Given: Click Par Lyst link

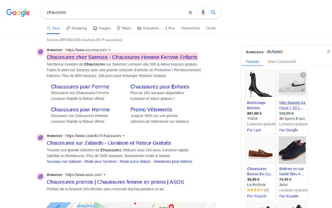Looking at the screenshot, I should 254,130.
